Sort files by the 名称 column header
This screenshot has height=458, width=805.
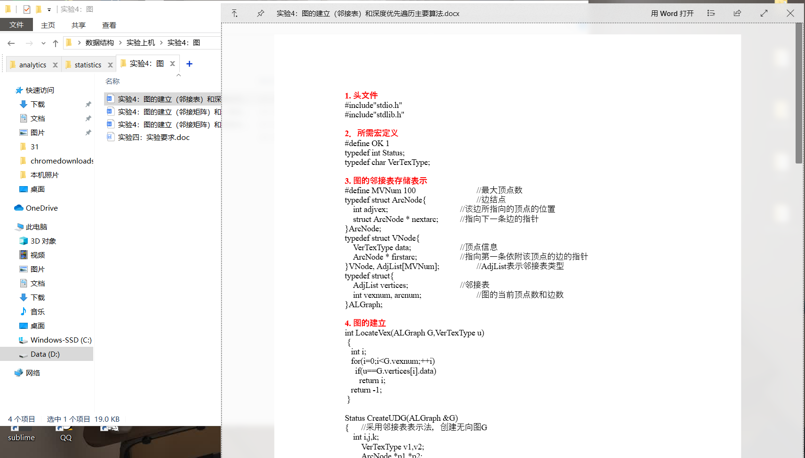coord(113,81)
